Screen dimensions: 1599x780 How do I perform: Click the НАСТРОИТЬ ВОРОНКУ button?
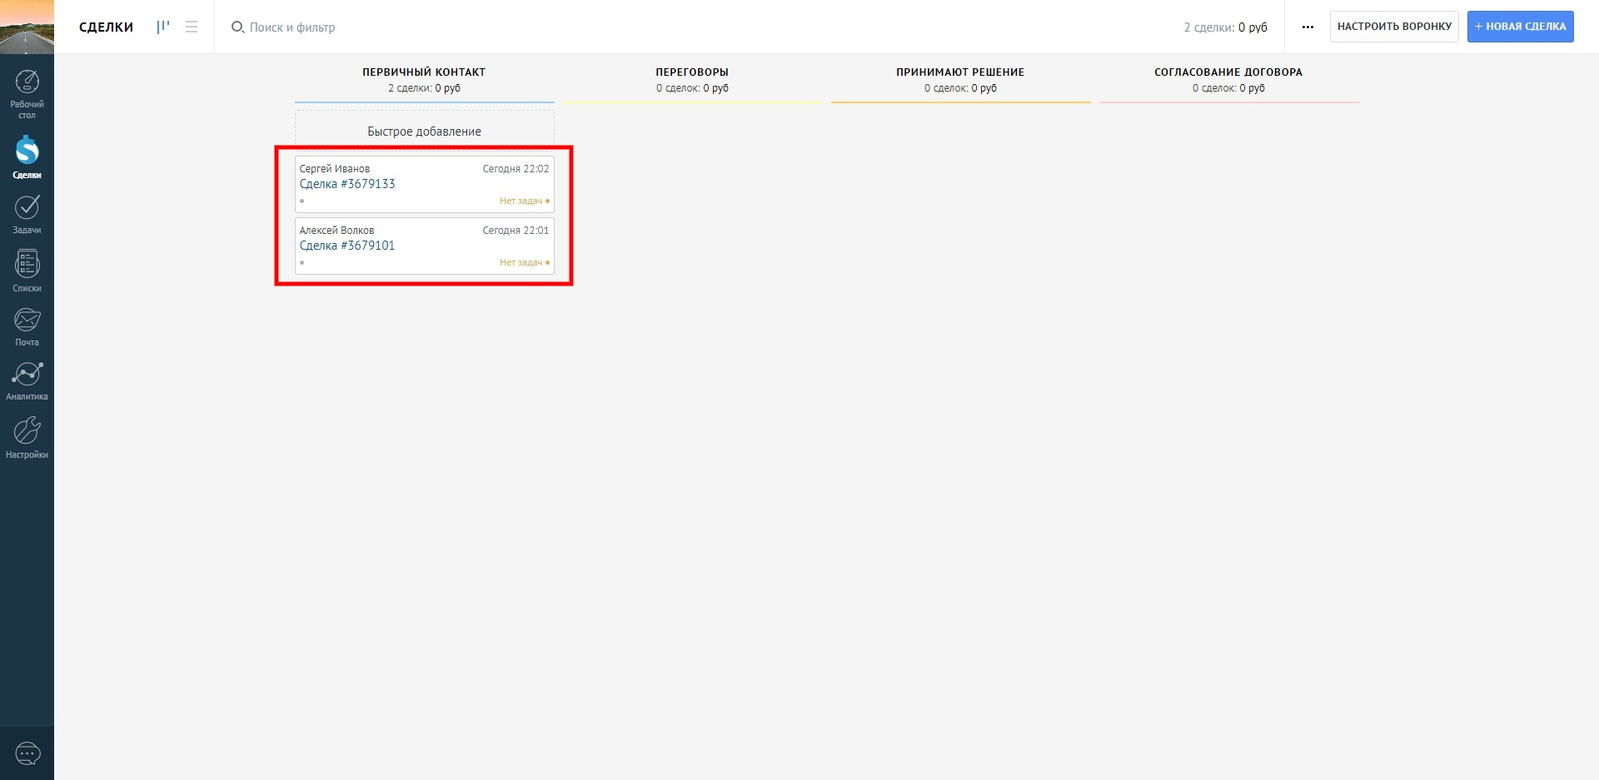coord(1394,27)
